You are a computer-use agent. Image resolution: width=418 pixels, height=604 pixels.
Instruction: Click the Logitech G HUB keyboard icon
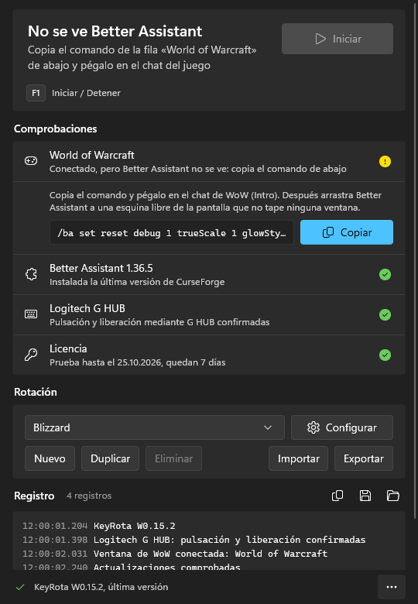31,314
